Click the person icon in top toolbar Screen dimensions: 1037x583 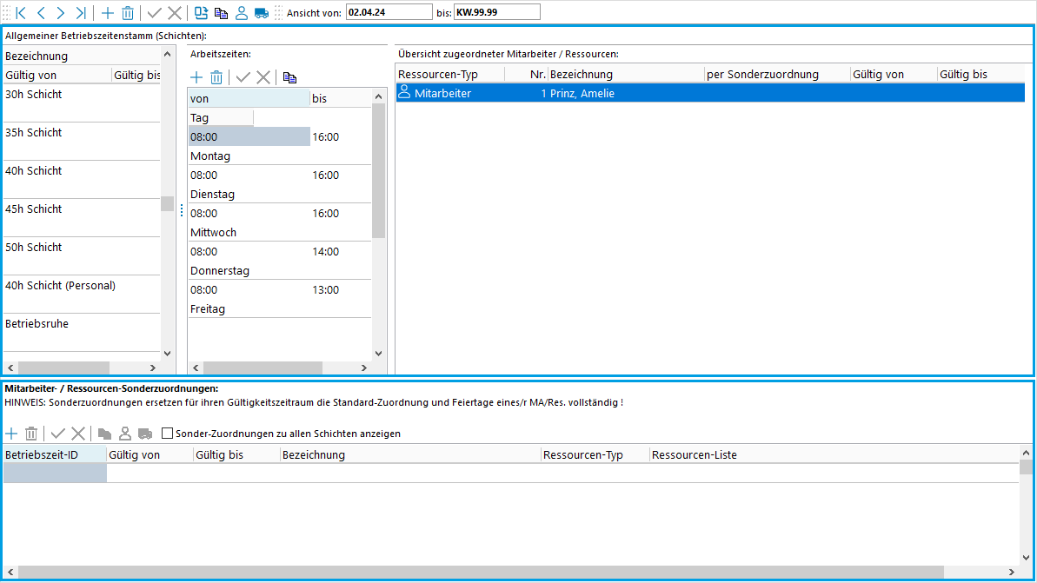(x=241, y=12)
